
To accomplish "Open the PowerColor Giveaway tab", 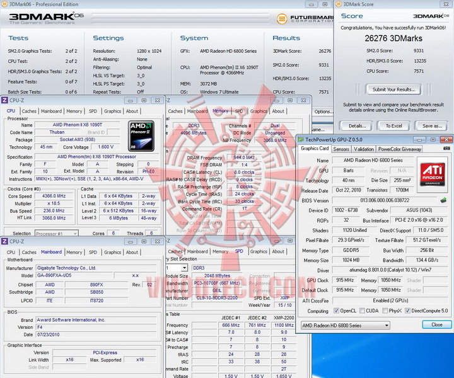I will click(x=400, y=149).
